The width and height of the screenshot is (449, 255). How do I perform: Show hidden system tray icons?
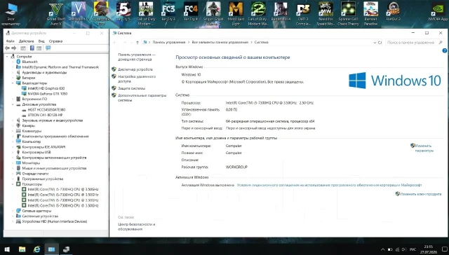click(382, 249)
